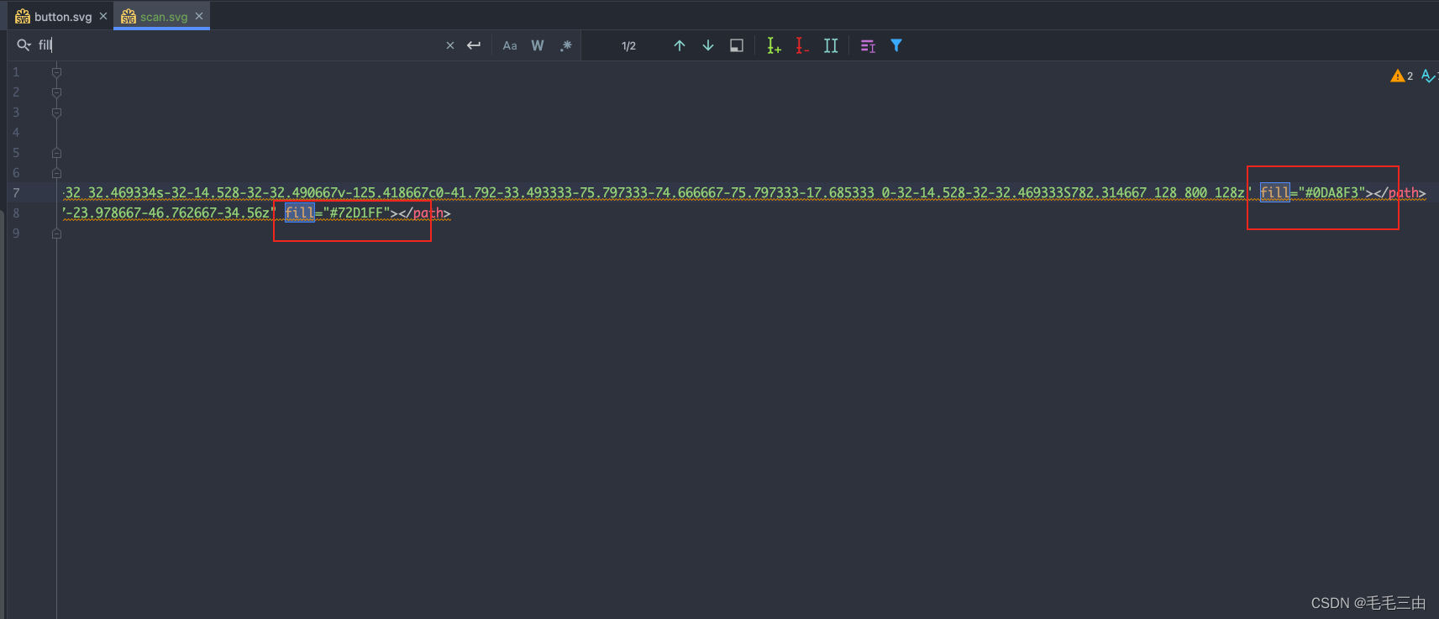Viewport: 1439px width, 619px height.
Task: Toggle the fold marker on line 6
Action: coord(56,173)
